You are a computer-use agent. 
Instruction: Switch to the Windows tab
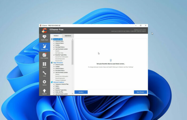[56, 35]
